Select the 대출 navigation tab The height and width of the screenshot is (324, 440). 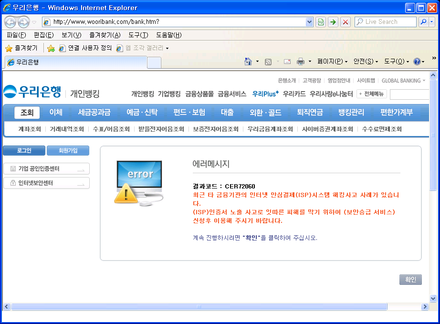coord(227,113)
